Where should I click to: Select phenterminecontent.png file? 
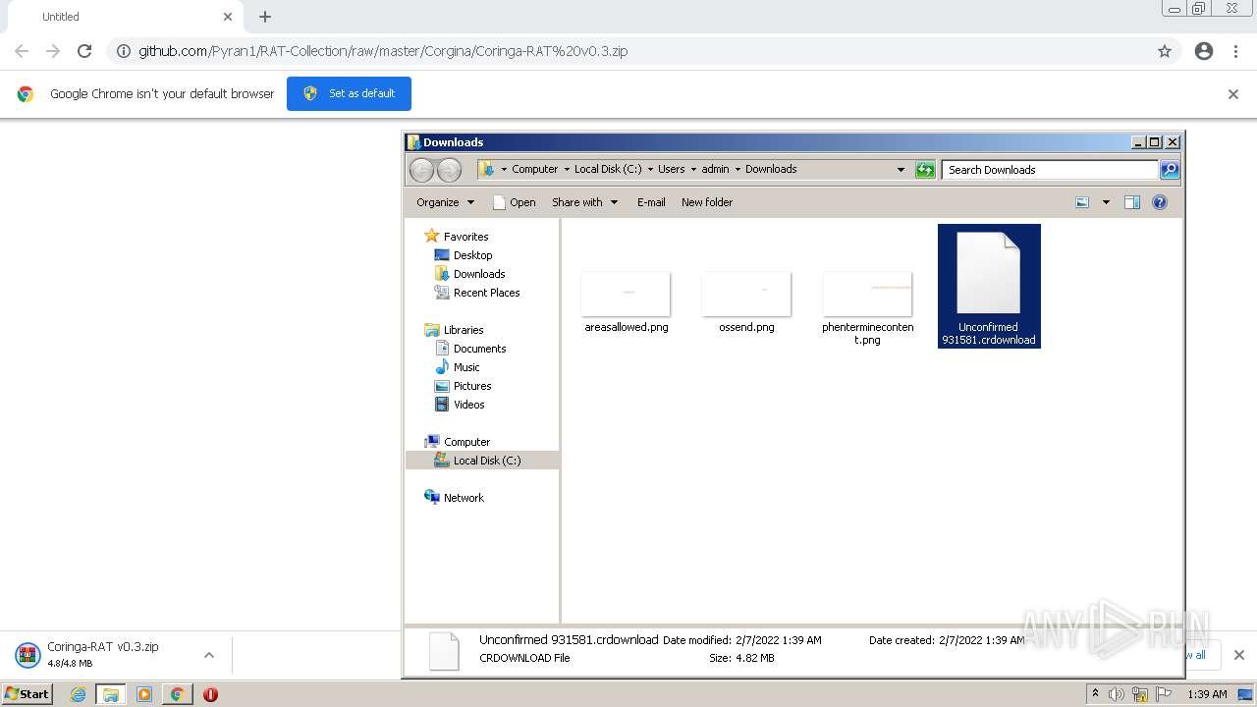point(867,308)
